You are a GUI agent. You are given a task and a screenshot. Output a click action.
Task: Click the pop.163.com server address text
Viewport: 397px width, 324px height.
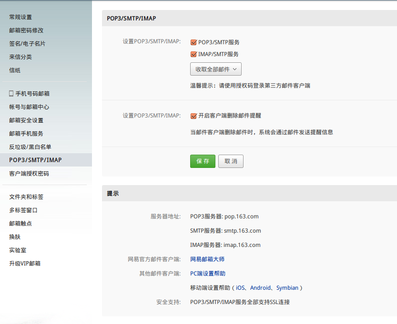click(x=241, y=216)
